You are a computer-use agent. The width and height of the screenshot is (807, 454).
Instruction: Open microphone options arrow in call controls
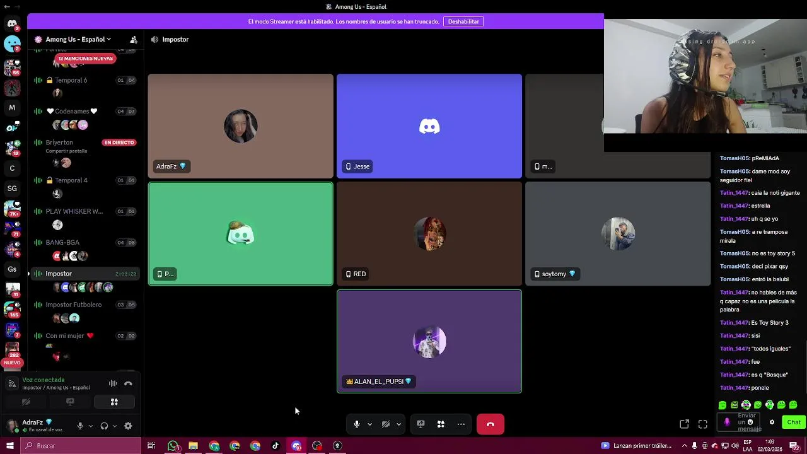point(369,424)
